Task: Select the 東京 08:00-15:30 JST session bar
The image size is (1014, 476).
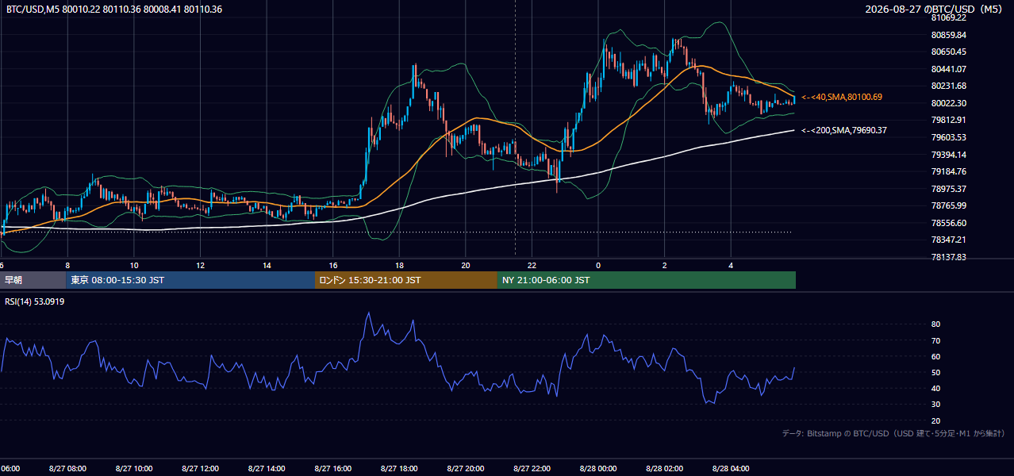Action: tap(190, 280)
